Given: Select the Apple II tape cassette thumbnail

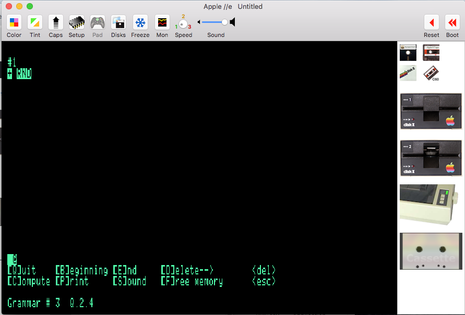Looking at the screenshot, I should coord(431,53).
